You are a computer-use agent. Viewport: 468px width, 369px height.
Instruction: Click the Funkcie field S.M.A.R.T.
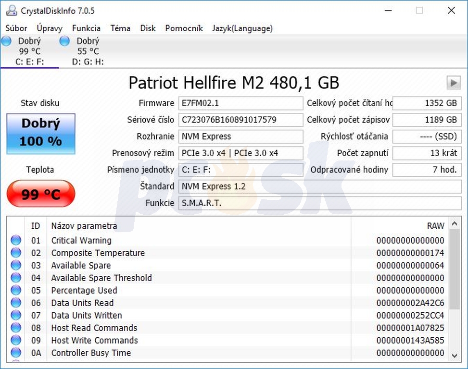(320, 203)
